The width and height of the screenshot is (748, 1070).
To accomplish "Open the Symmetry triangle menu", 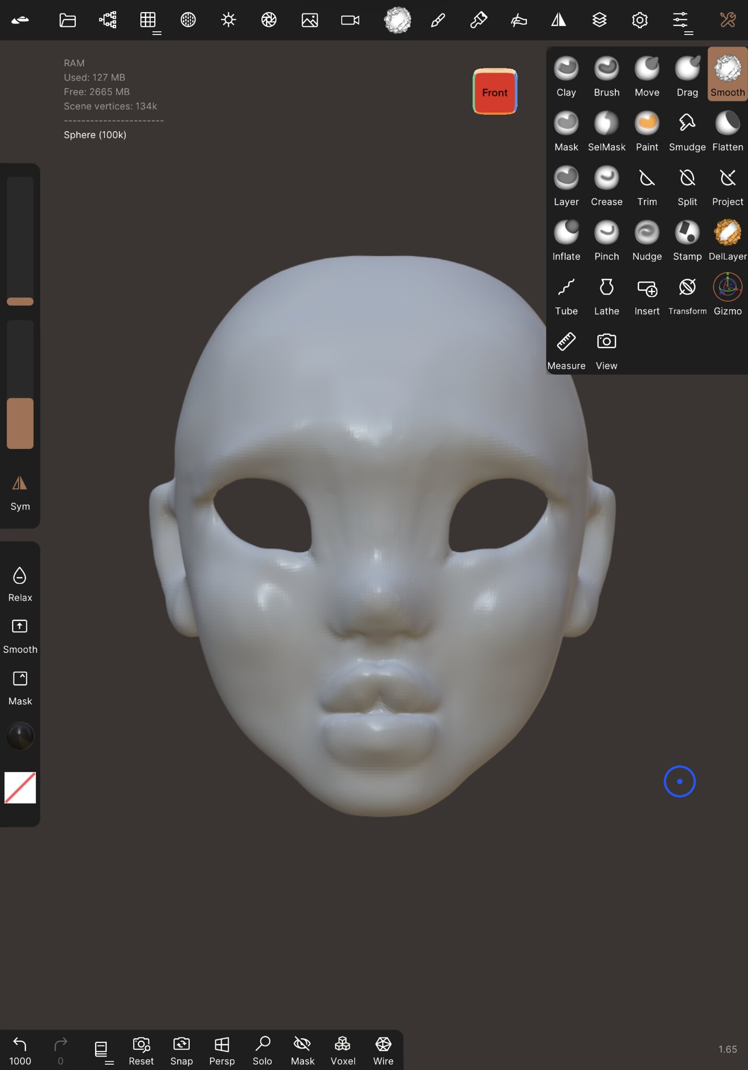I will pos(559,20).
